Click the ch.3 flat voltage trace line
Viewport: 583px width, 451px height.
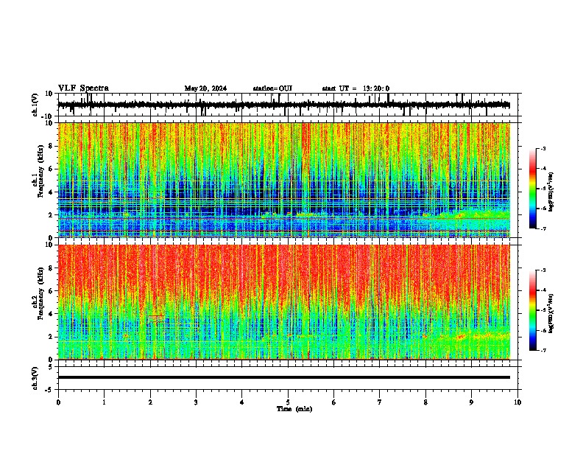(284, 377)
